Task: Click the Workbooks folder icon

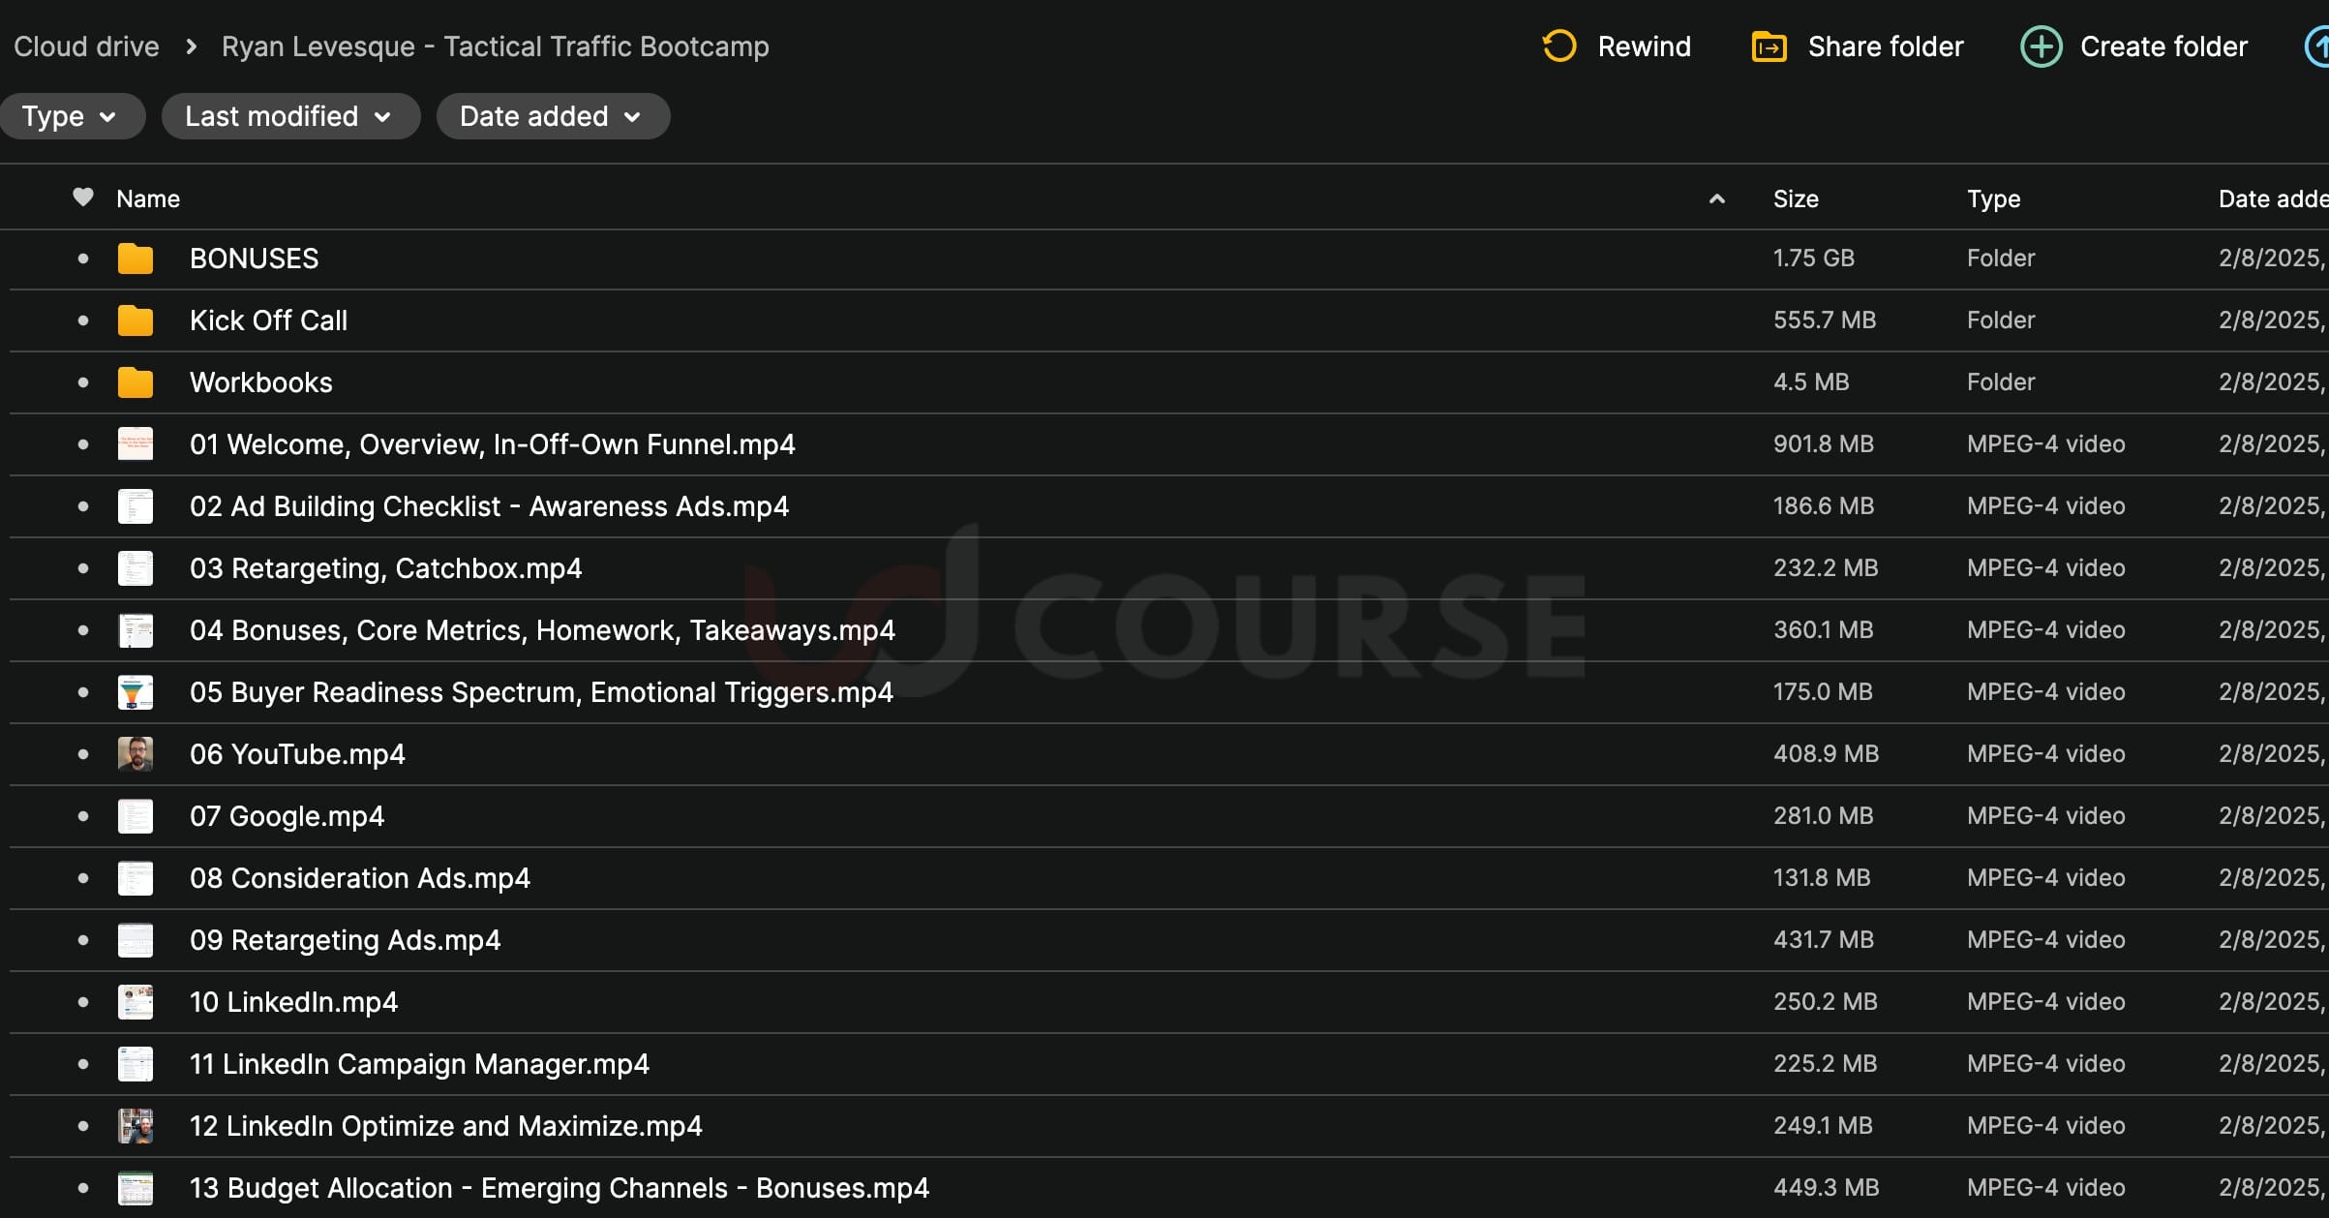Action: (x=136, y=382)
